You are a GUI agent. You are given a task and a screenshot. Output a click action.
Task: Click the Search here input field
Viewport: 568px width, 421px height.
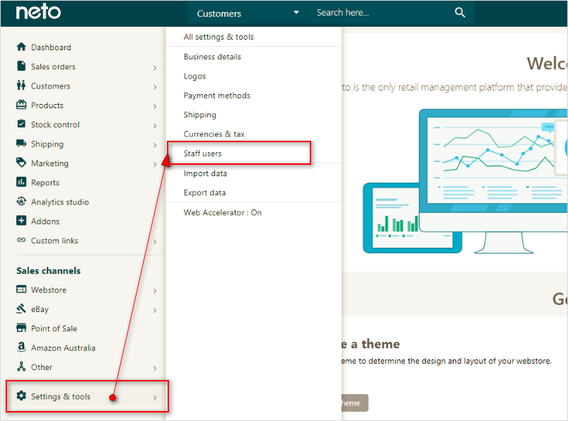pos(378,13)
